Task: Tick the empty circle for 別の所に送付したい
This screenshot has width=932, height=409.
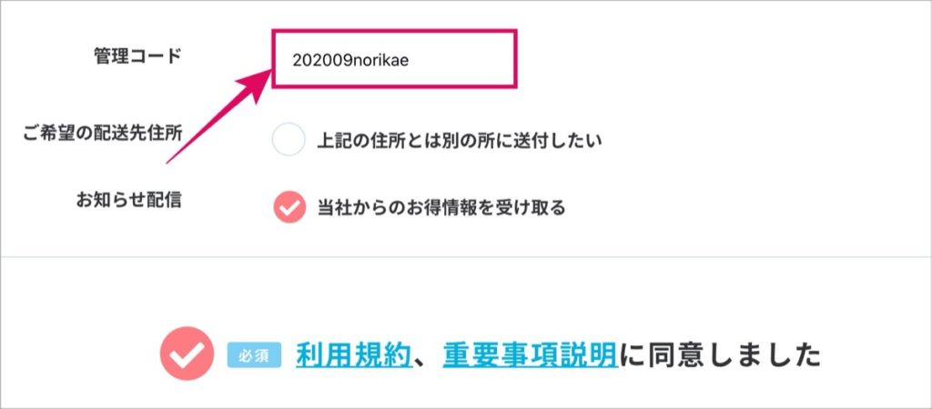Action: (289, 140)
